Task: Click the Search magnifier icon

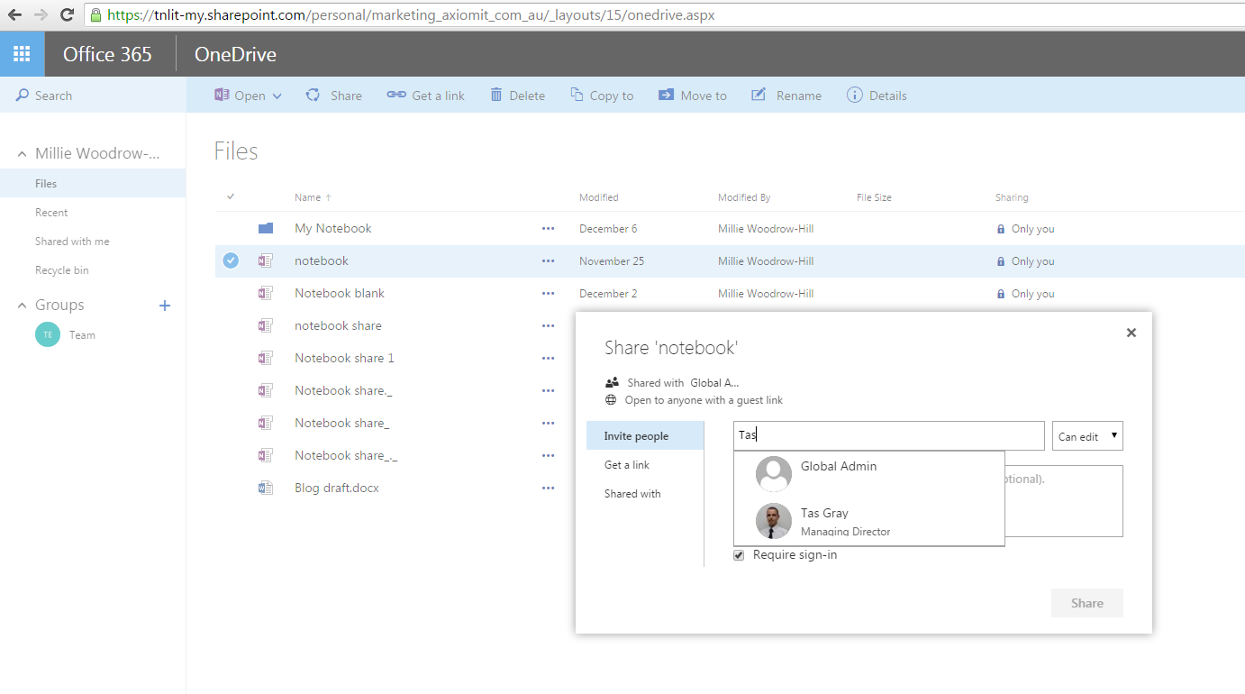Action: pyautogui.click(x=23, y=96)
